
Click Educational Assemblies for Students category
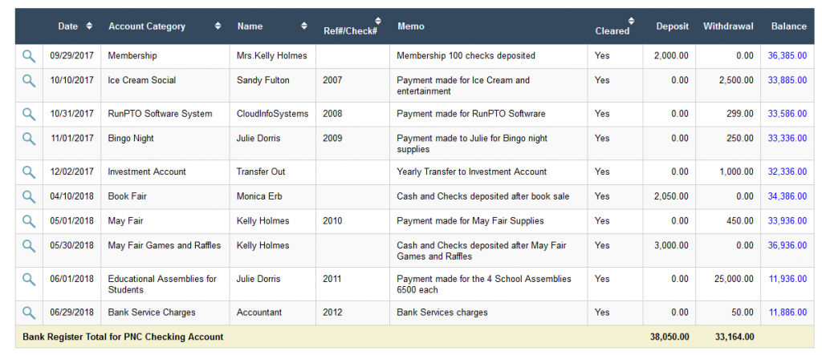[162, 284]
